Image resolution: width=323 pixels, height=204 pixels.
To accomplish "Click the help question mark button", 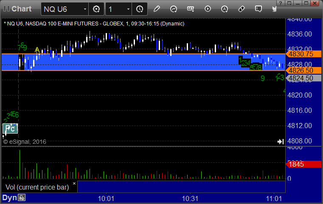I will 281,3.
